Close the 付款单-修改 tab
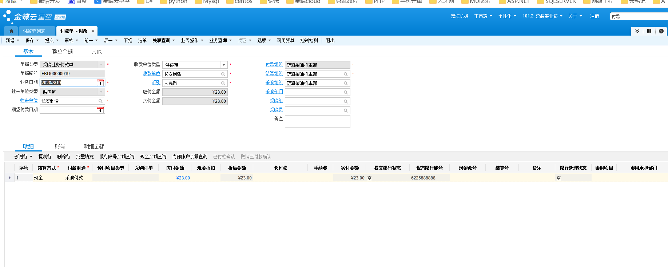This screenshot has height=267, width=668. click(93, 31)
